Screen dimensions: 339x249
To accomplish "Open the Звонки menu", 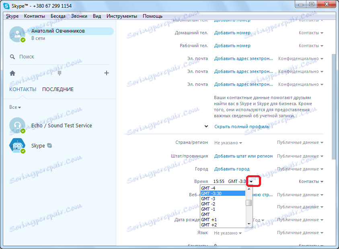I will pyautogui.click(x=79, y=16).
